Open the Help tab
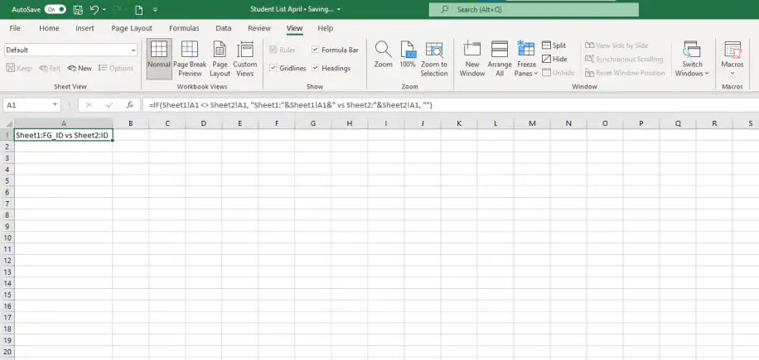The image size is (759, 360). click(x=326, y=28)
